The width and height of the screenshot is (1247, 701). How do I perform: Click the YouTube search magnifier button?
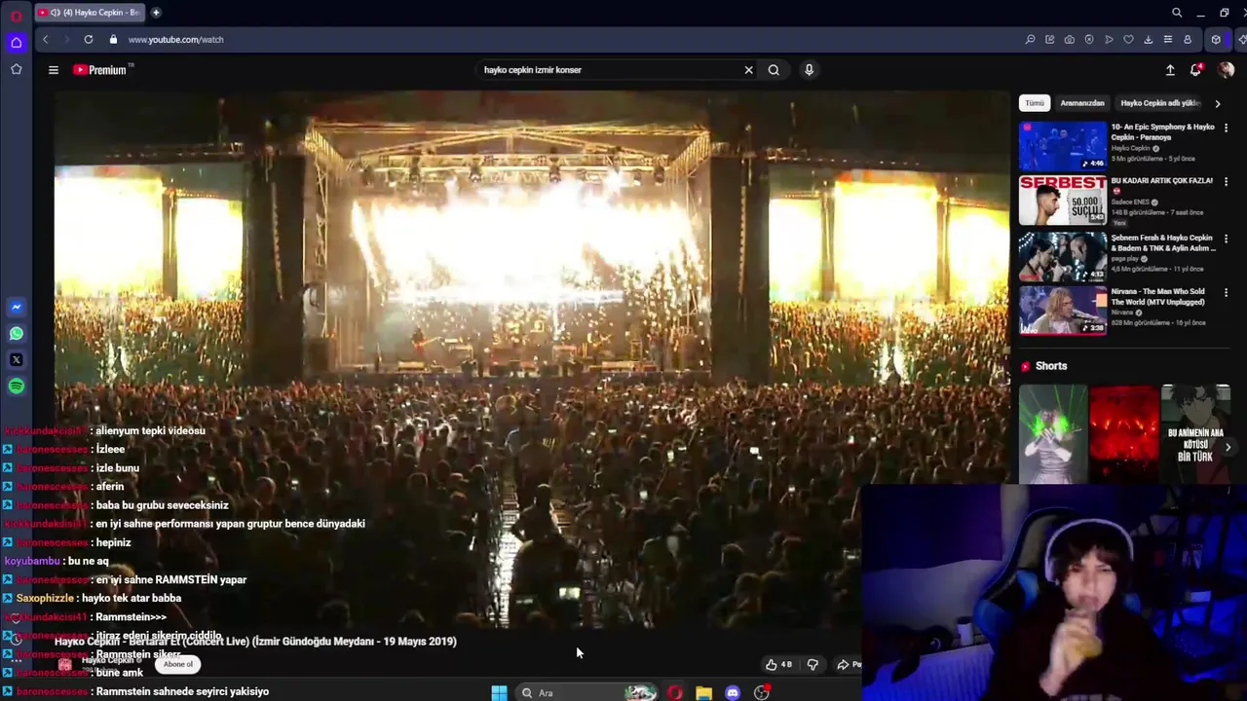click(774, 70)
